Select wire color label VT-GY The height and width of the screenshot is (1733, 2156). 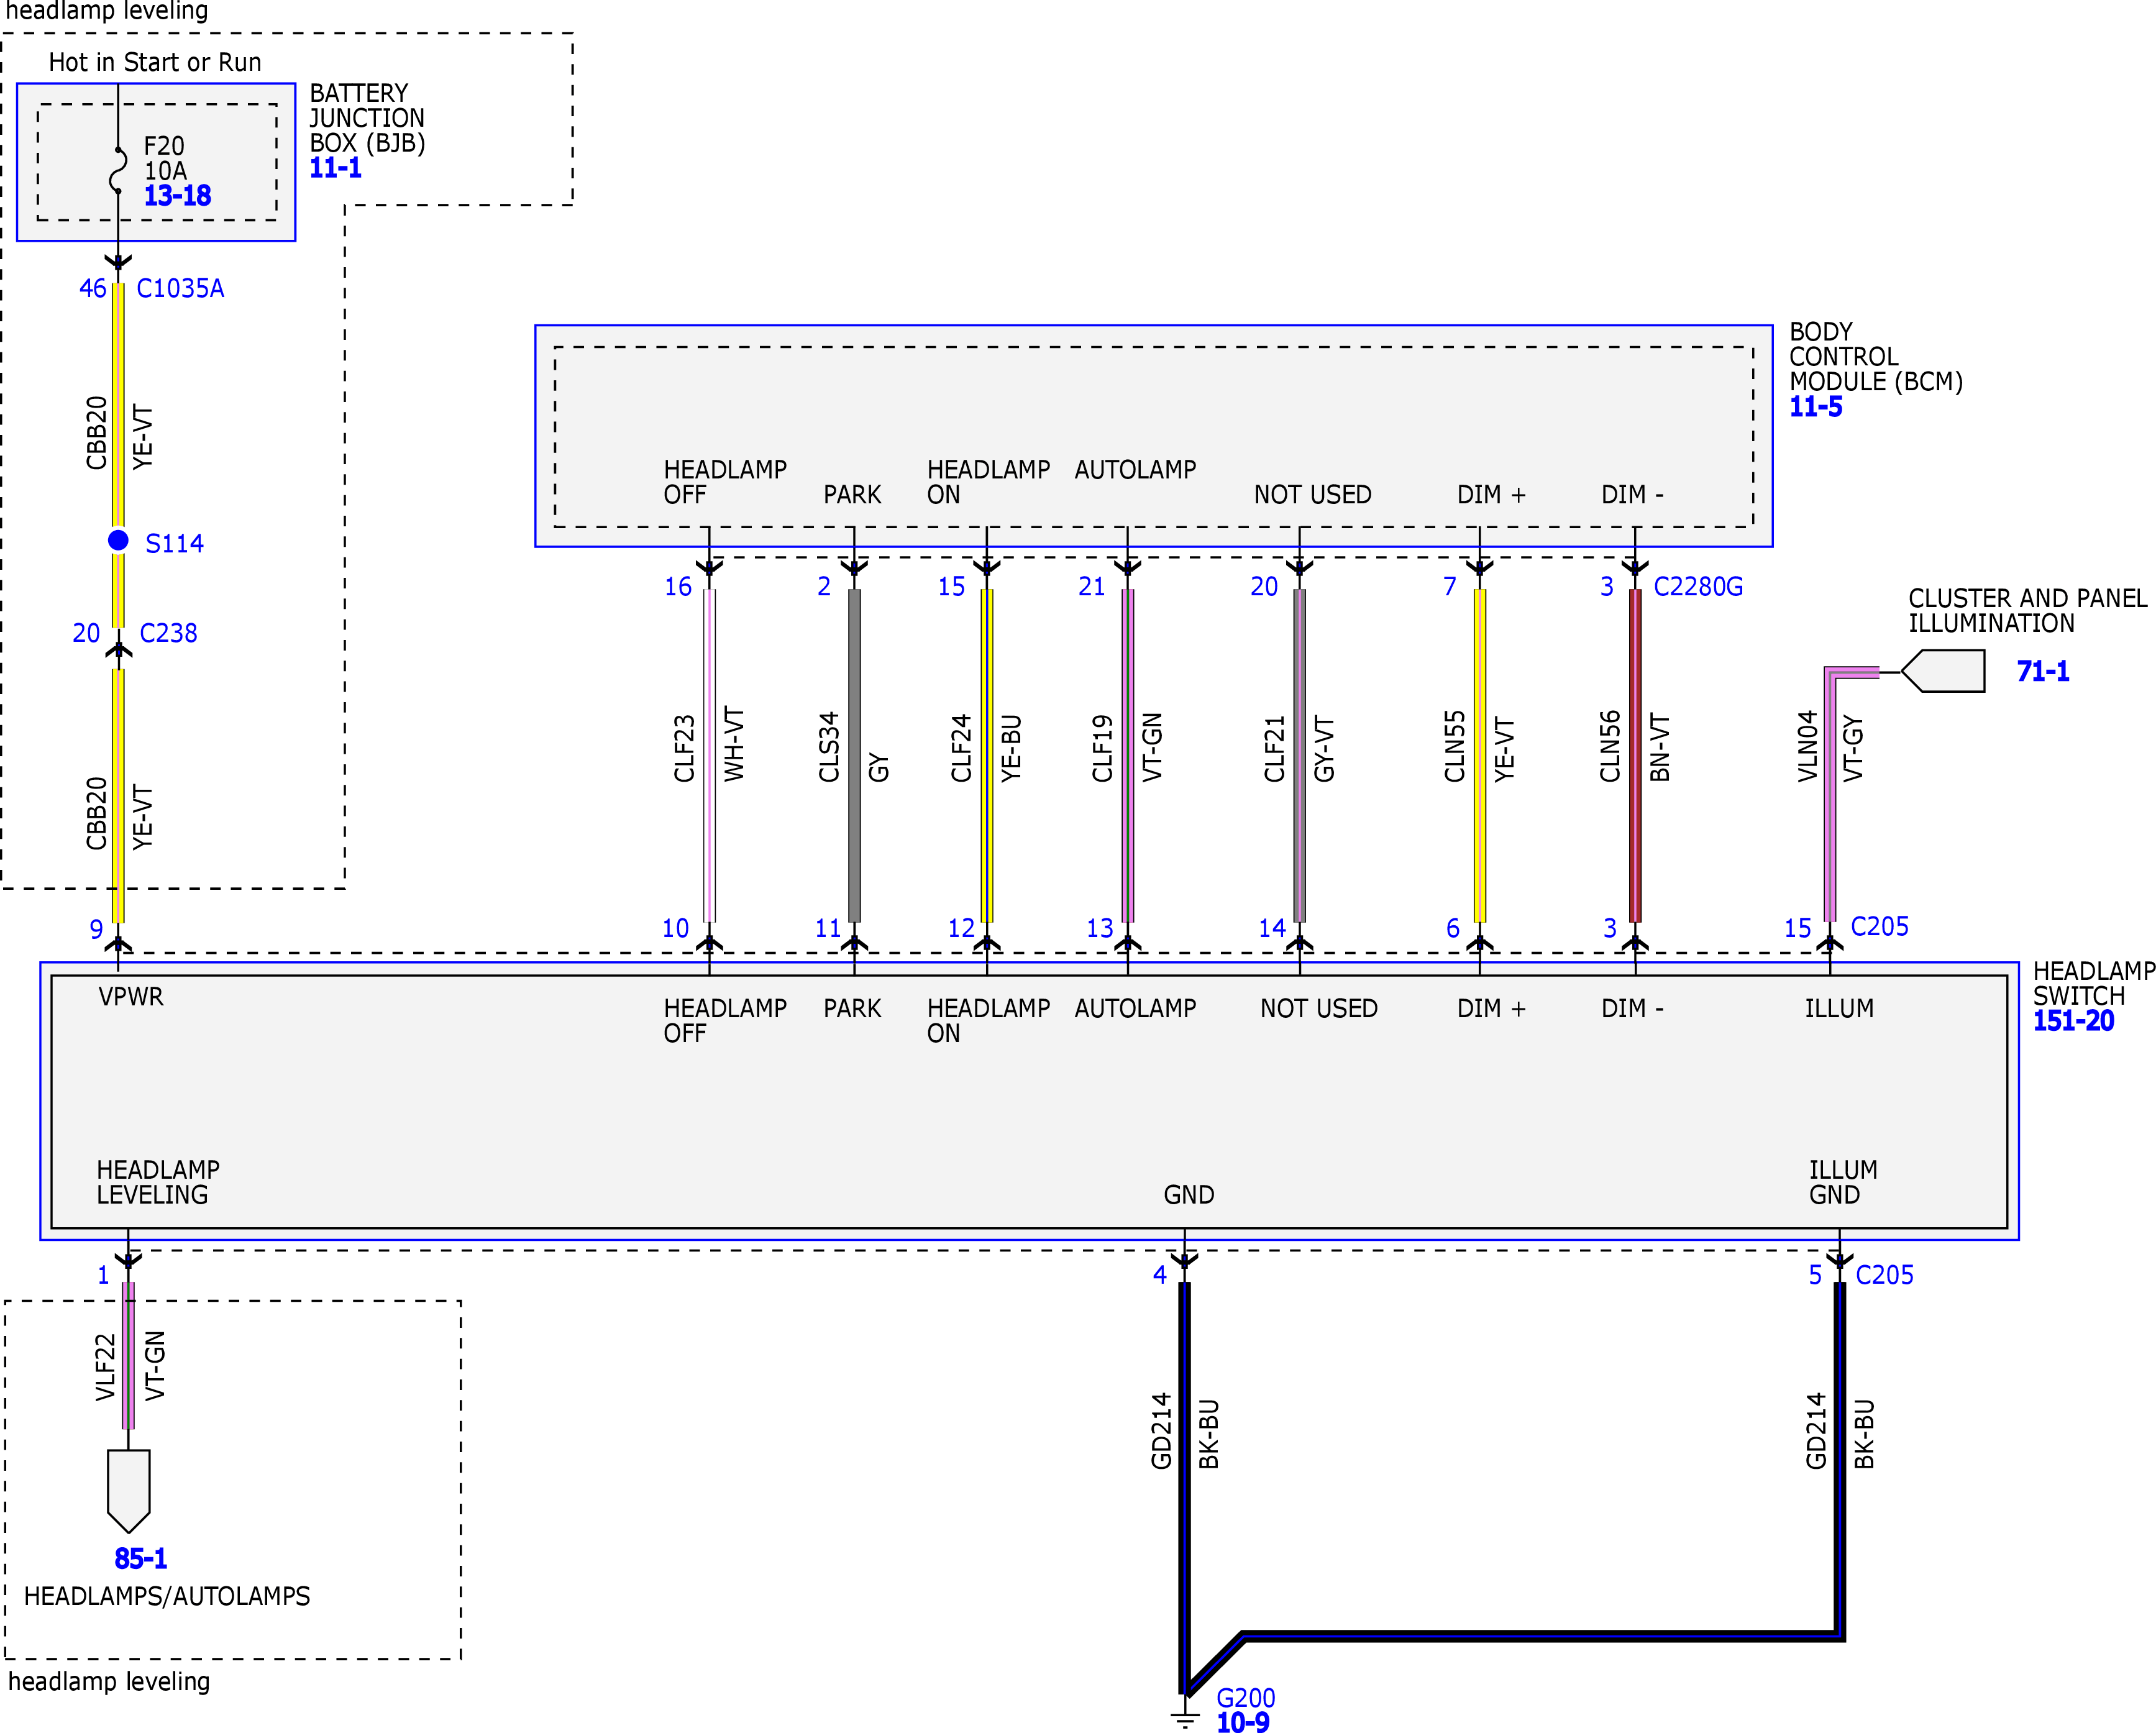point(1853,749)
